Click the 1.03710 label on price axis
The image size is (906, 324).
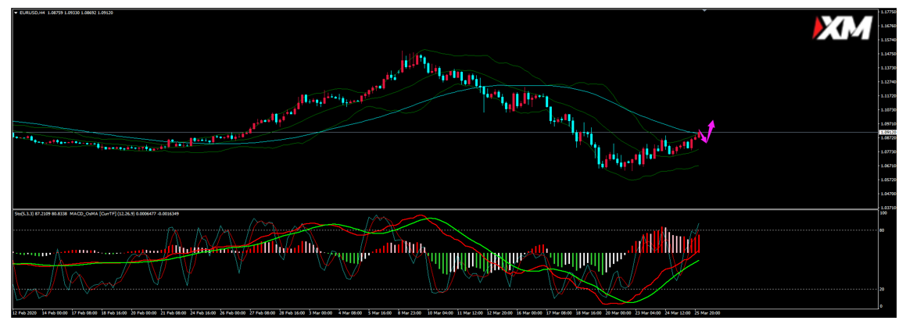[x=887, y=208]
